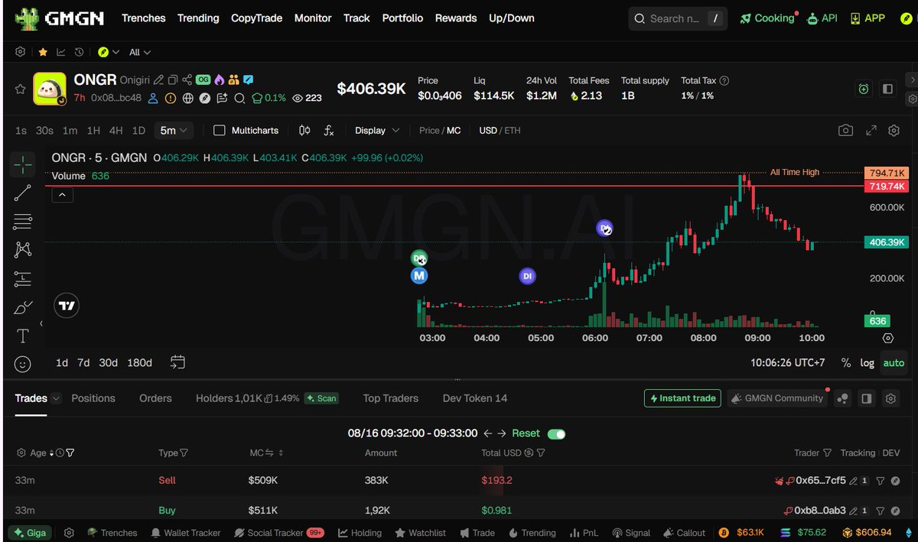Image resolution: width=918 pixels, height=542 pixels.
Task: Open the Trenches menu
Action: [143, 18]
